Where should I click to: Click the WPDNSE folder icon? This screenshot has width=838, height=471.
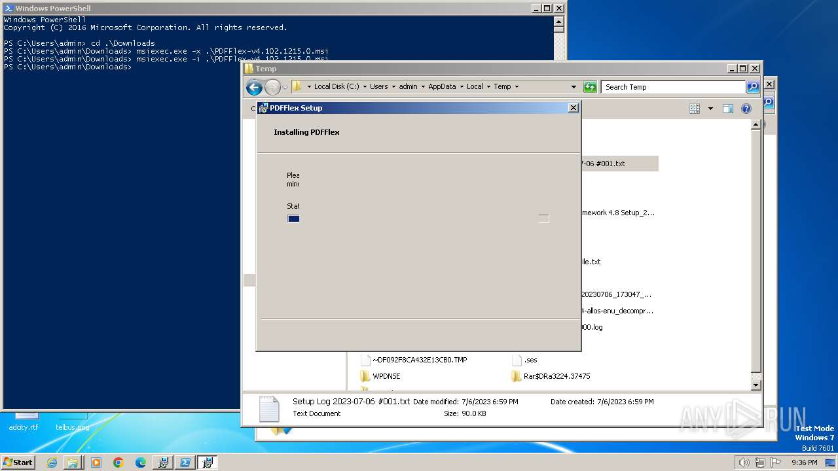(x=365, y=376)
